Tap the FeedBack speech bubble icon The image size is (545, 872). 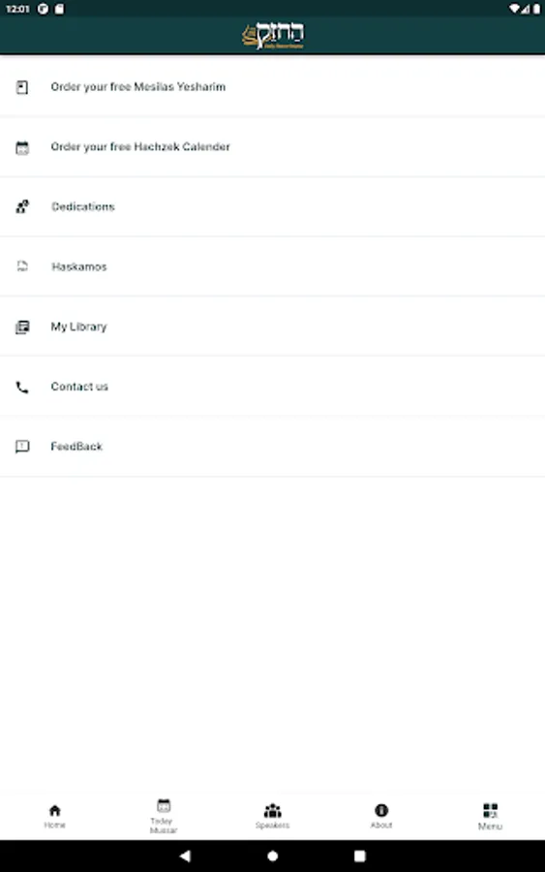click(22, 447)
